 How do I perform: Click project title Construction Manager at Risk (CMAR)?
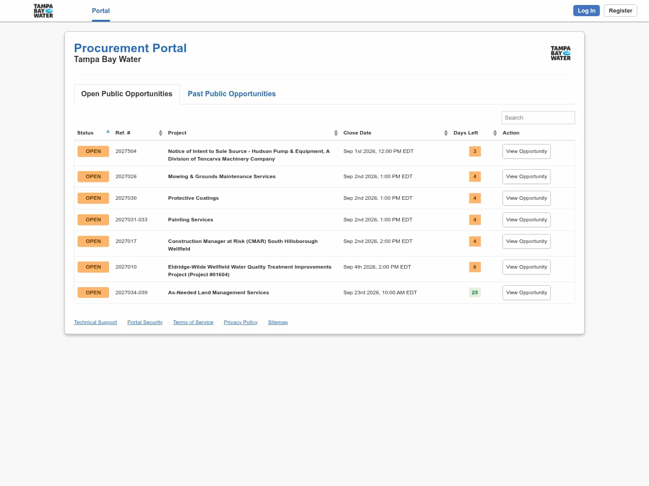(243, 245)
